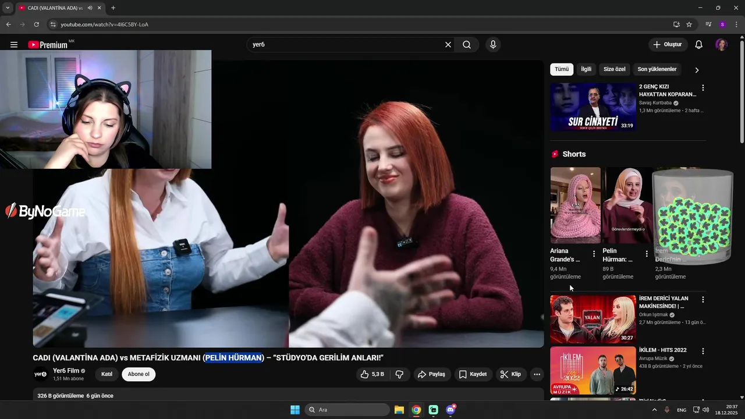Open the Pelin Hürman short thumbnail
Image resolution: width=745 pixels, height=419 pixels.
click(627, 205)
